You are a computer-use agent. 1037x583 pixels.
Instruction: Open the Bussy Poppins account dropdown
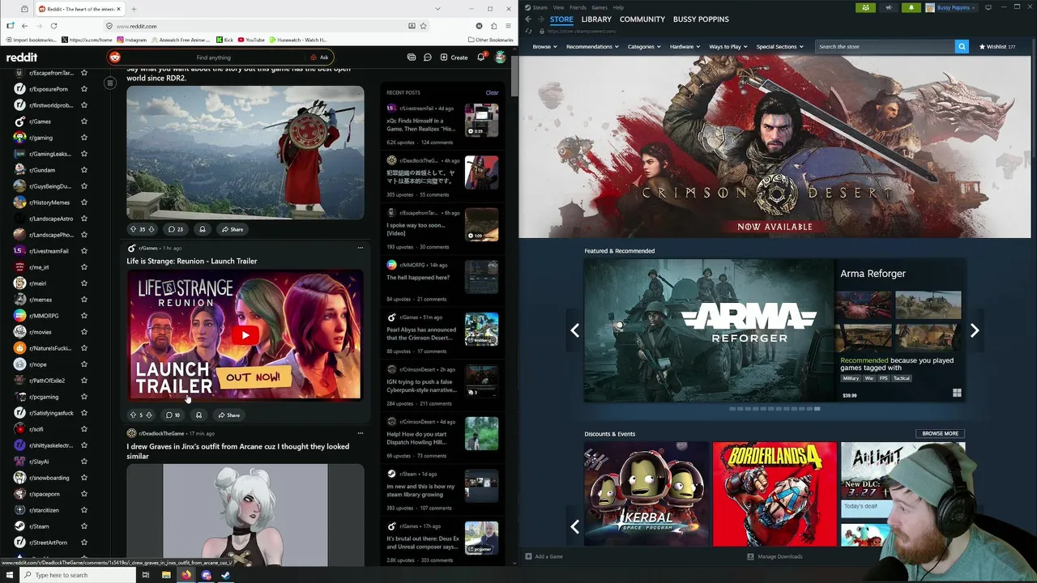coord(953,7)
